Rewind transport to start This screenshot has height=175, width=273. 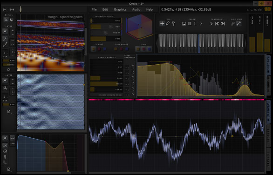pos(217,24)
